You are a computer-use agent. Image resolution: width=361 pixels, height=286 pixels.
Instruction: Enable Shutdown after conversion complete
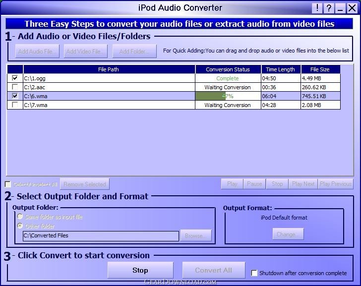[254, 273]
